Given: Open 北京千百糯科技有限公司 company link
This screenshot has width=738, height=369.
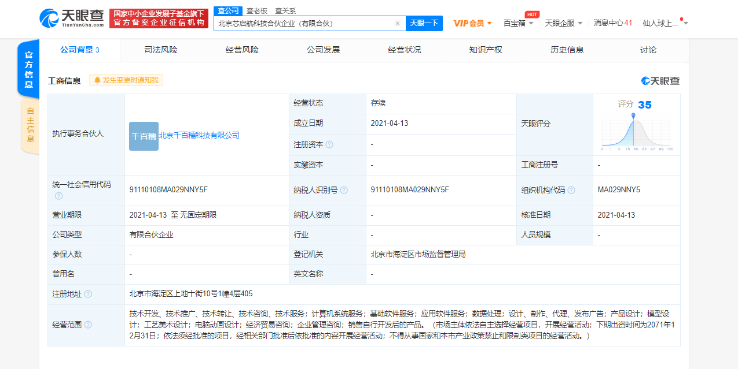Looking at the screenshot, I should tap(199, 136).
